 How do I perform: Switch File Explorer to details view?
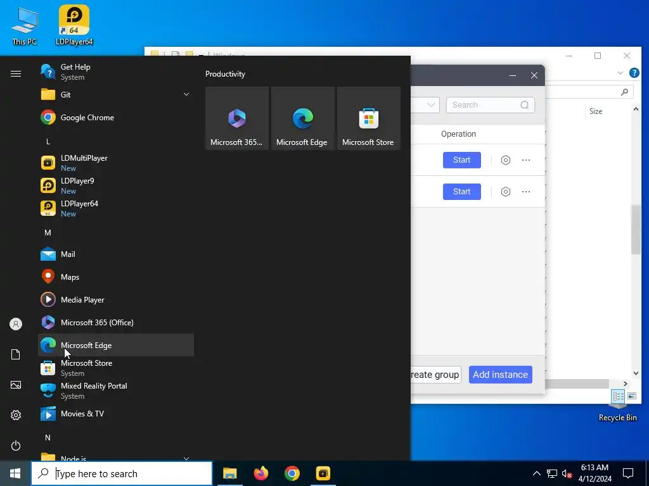619,396
